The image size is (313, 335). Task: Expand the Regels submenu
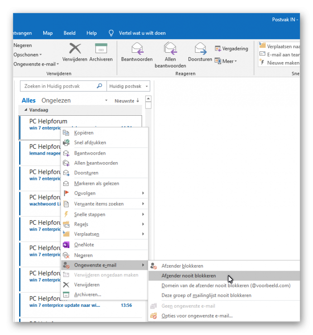click(x=143, y=224)
